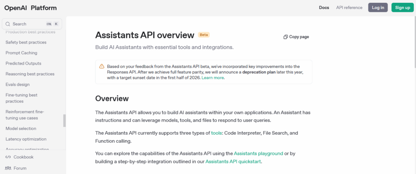Click the K key shortcut badge
This screenshot has height=174, width=416.
tap(56, 24)
